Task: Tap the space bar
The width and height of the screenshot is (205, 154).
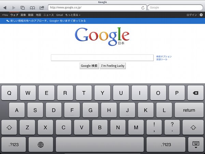Action: point(100,144)
